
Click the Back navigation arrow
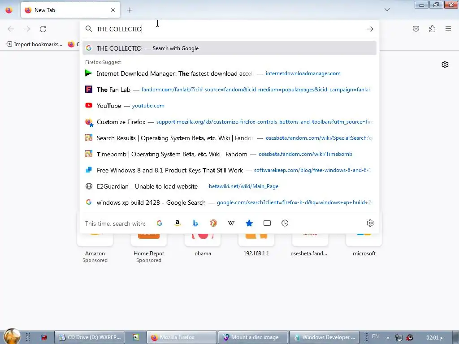[11, 29]
